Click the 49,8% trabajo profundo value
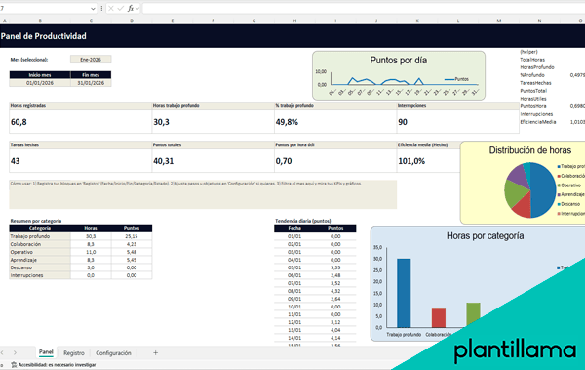The image size is (585, 370). [x=287, y=122]
